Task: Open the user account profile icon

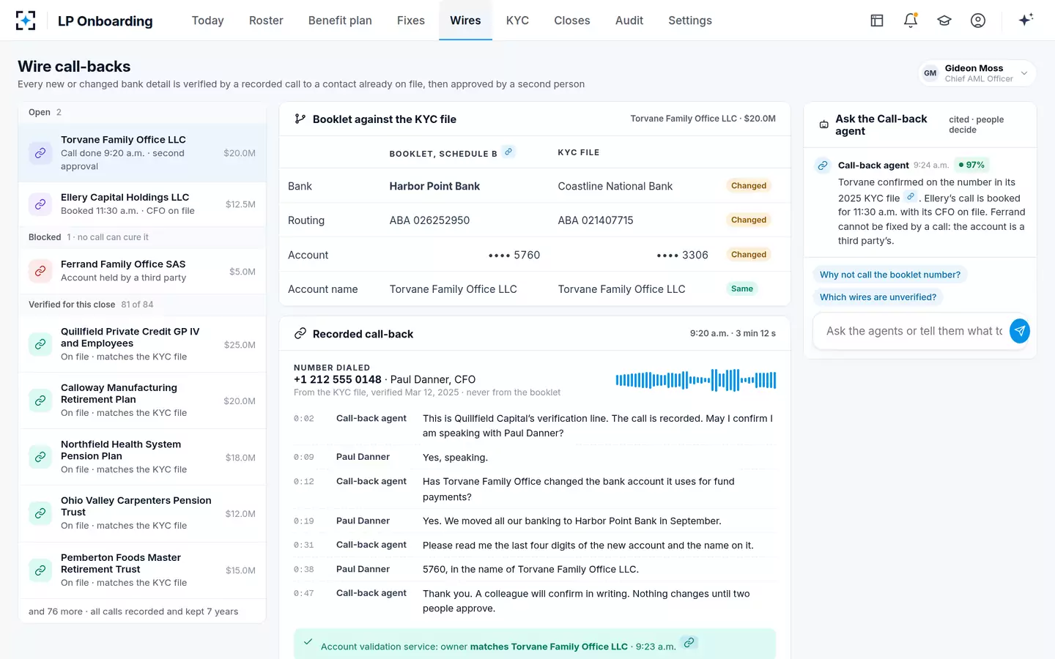Action: 978,21
